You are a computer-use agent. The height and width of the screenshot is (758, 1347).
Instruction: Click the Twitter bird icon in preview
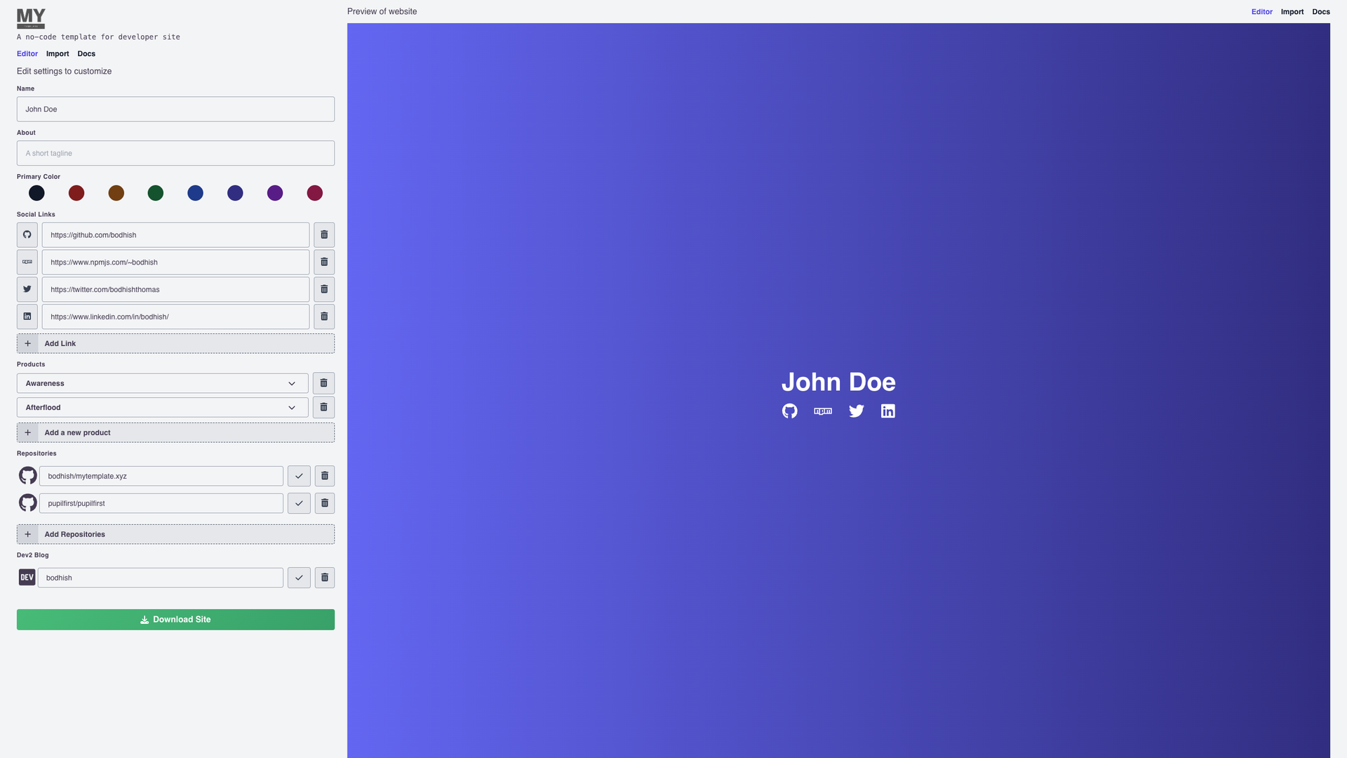coord(856,411)
